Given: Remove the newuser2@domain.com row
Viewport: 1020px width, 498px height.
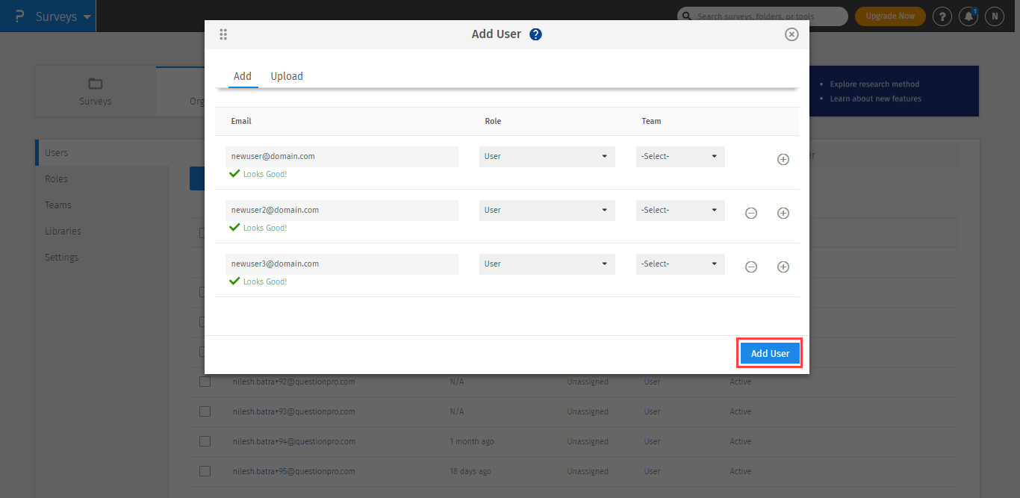Looking at the screenshot, I should (751, 213).
